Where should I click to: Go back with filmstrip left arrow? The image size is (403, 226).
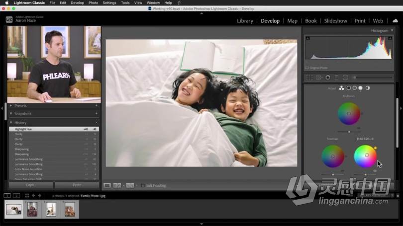click(33, 196)
